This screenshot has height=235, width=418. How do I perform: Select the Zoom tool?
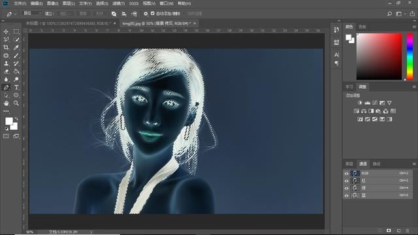point(16,103)
